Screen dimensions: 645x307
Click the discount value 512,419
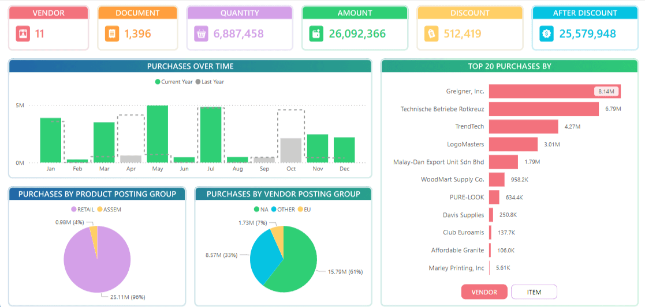click(x=463, y=33)
